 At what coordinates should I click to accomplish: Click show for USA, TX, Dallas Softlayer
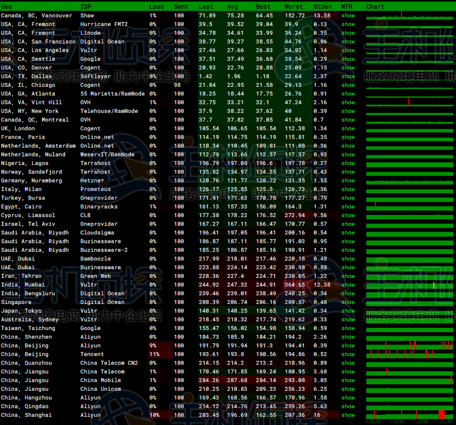[348, 77]
